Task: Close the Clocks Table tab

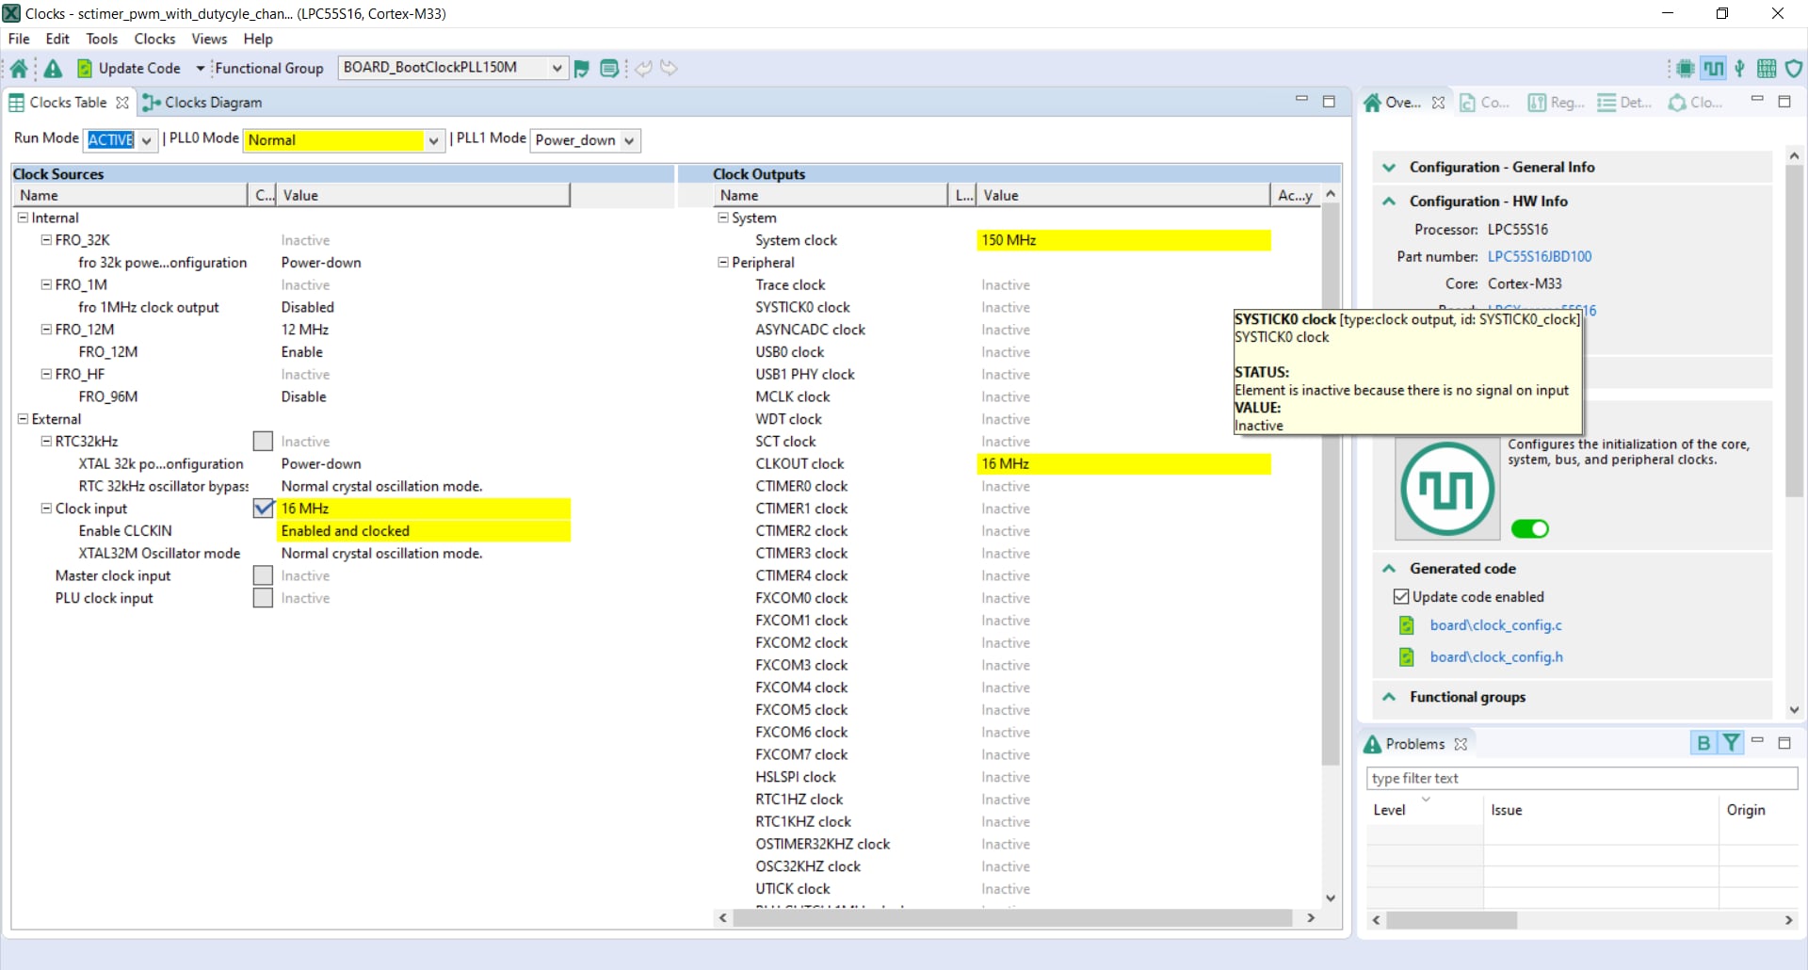Action: (x=122, y=102)
